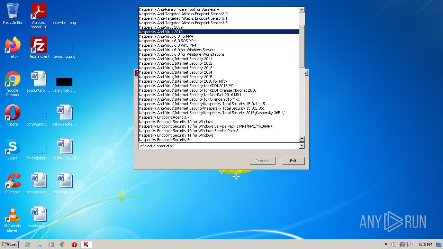The height and width of the screenshot is (249, 443).
Task: Select highlighted Kaspersky Anti-Virus 2010
Action: pos(219,32)
